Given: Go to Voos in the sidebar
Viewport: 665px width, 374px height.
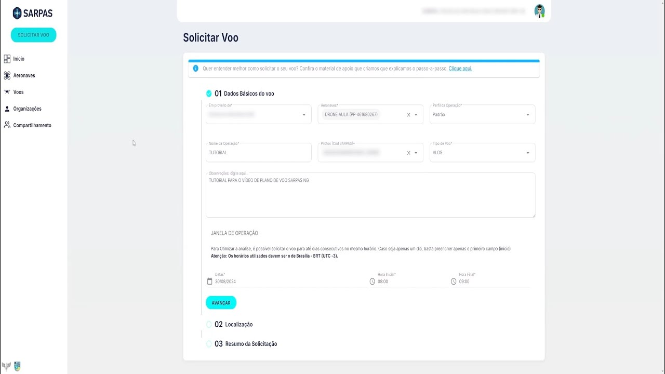Looking at the screenshot, I should (x=18, y=92).
